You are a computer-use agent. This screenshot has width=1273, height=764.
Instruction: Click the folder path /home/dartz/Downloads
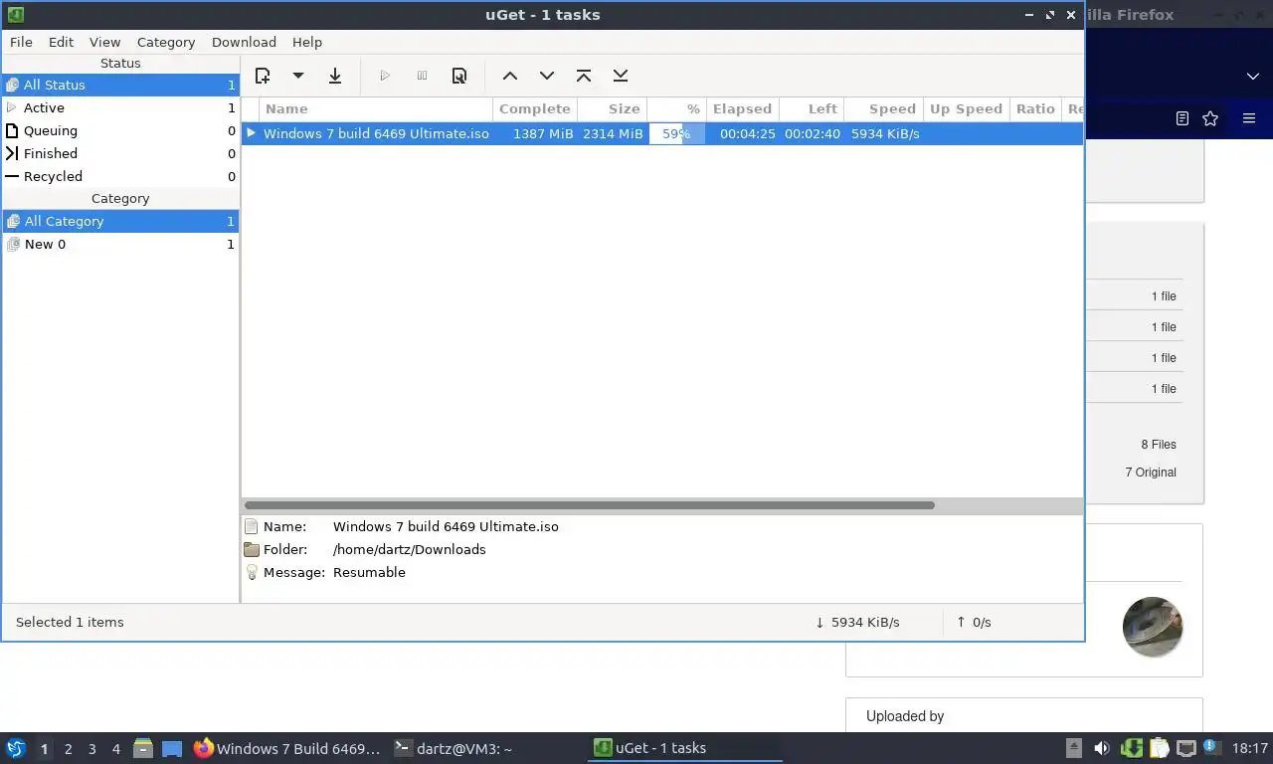tap(410, 549)
